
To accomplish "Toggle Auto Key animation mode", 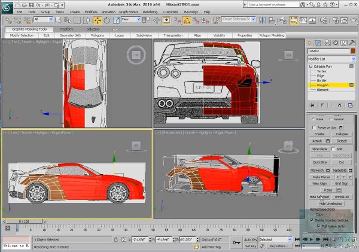I will coord(251,239).
